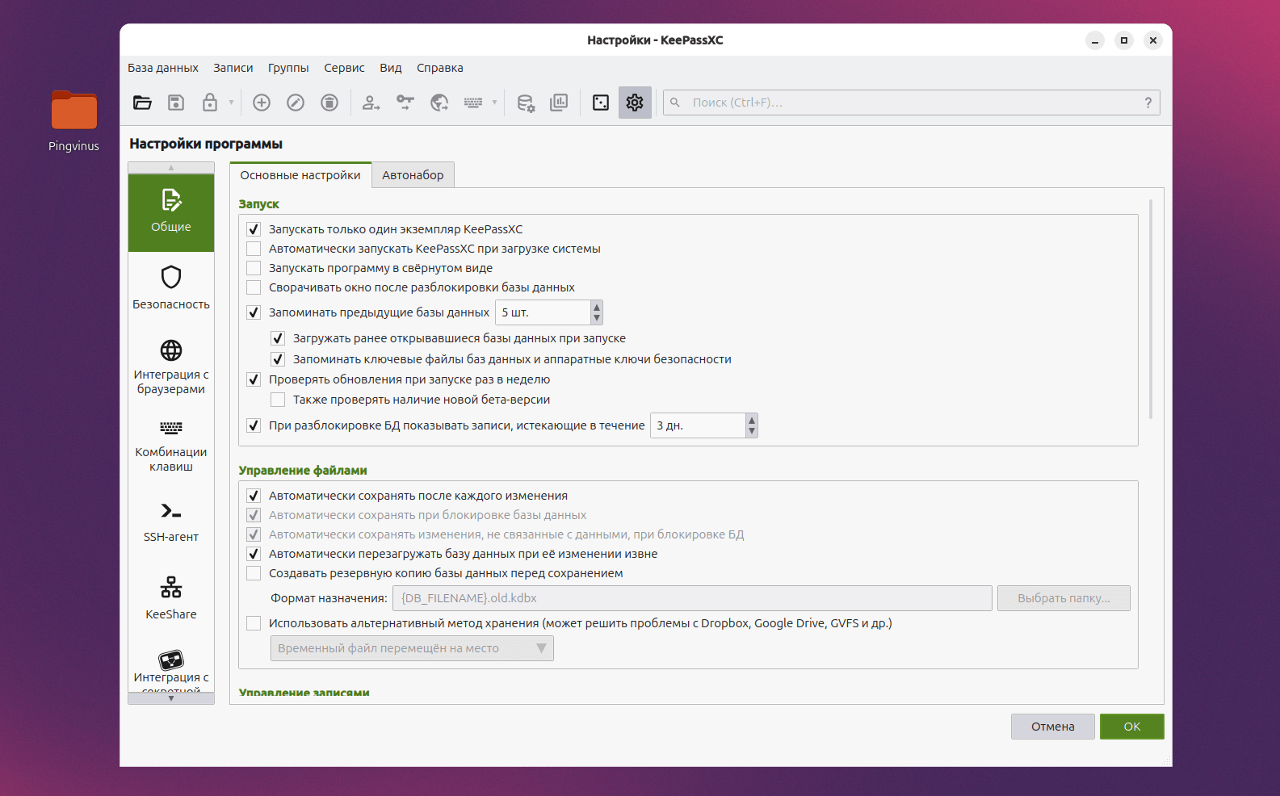
Task: Open Интеграция с браузерами section
Action: coord(171,367)
